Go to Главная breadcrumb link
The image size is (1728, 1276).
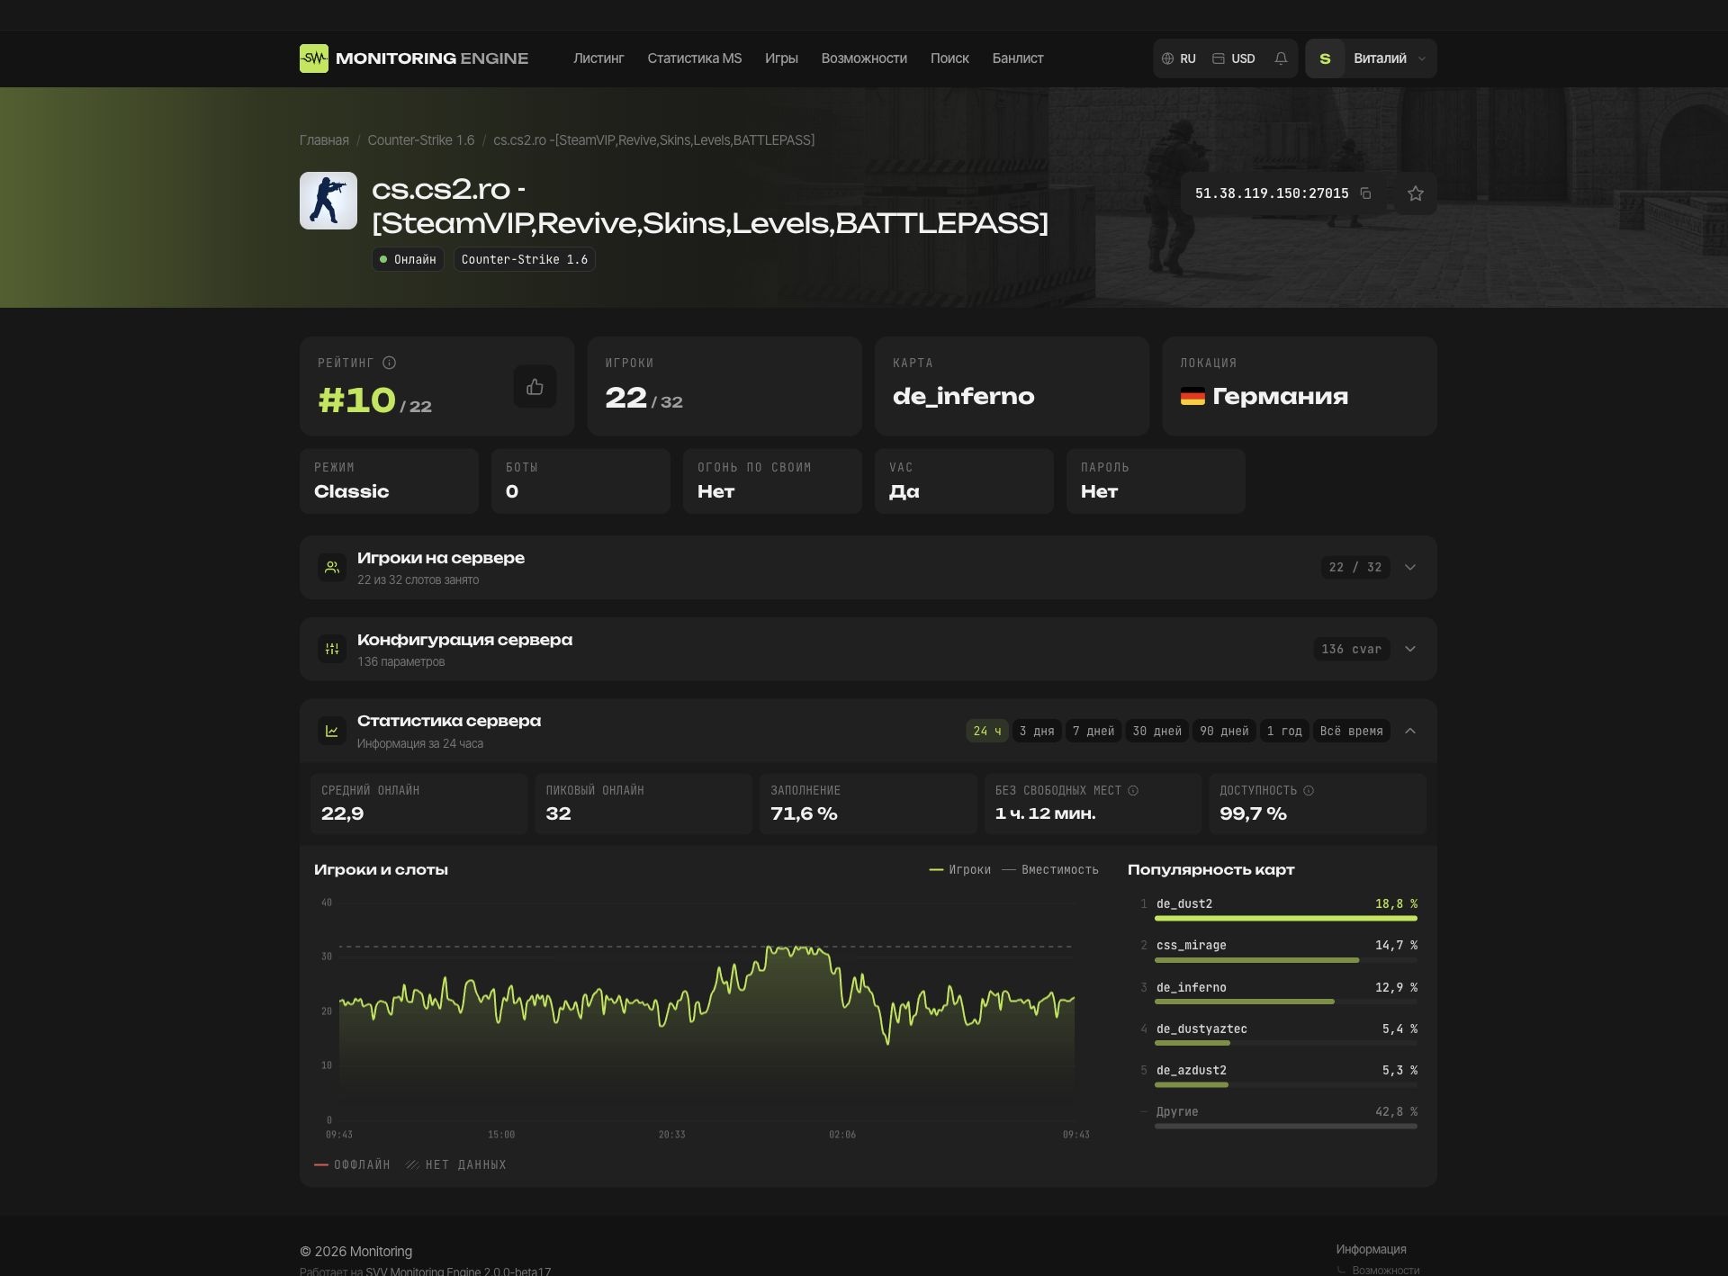click(324, 140)
